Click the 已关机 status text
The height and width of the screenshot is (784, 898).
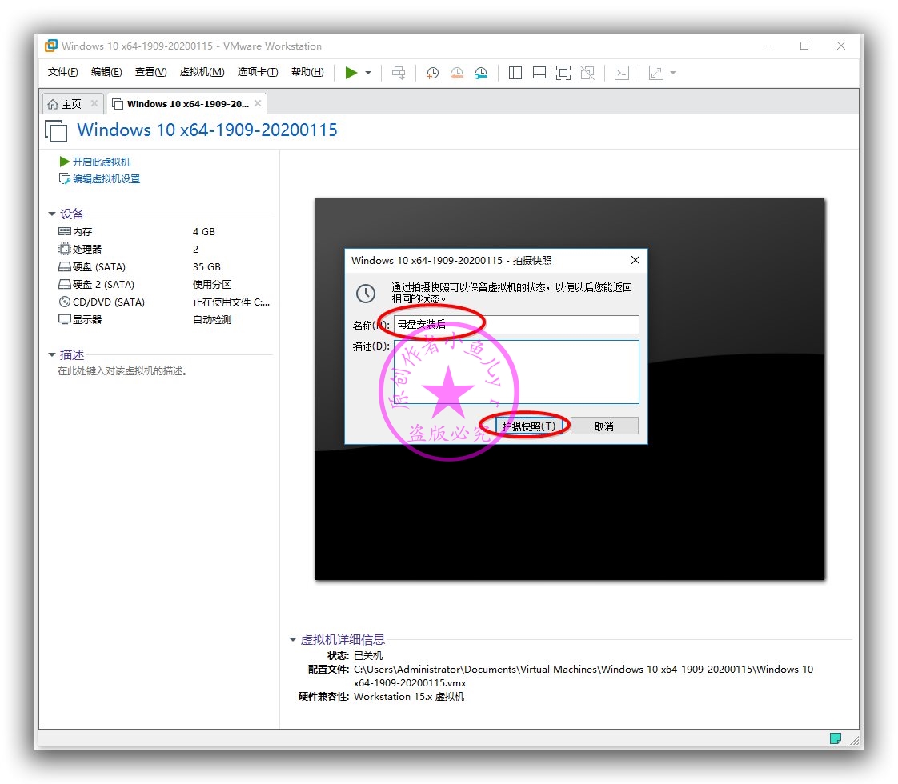[368, 656]
